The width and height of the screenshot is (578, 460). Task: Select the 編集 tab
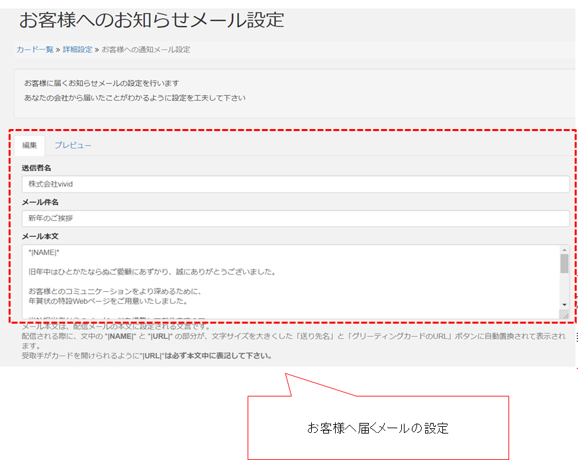point(29,146)
